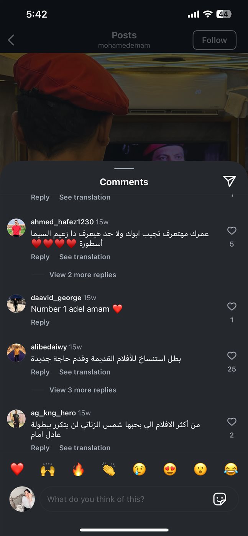
Task: Send the clapping hands emoji reaction
Action: 109,469
